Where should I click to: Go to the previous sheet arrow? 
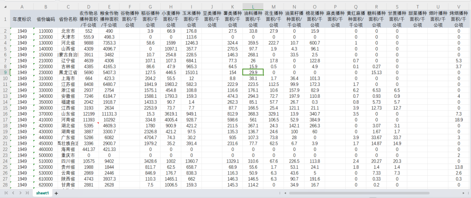13,193
